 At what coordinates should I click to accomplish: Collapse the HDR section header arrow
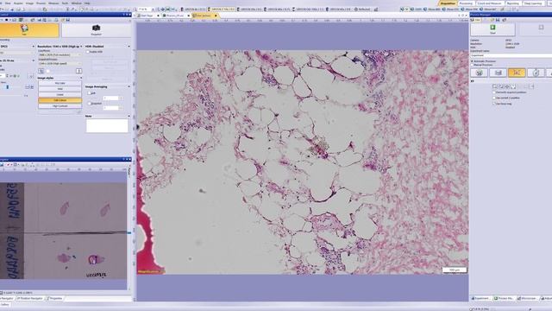click(129, 46)
